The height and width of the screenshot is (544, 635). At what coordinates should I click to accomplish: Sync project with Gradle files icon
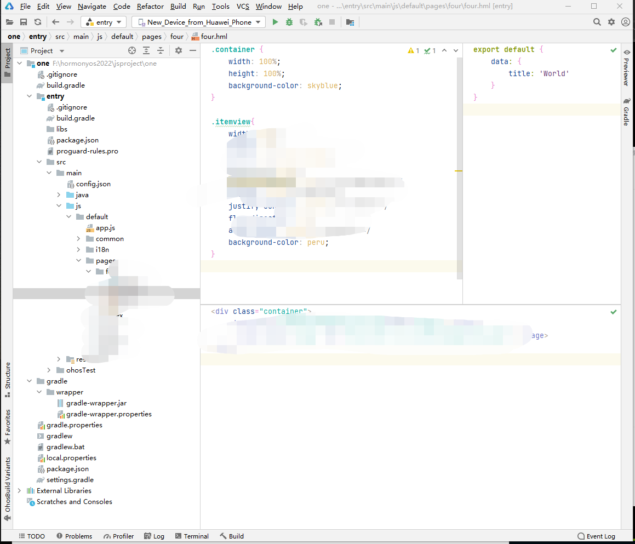[37, 22]
